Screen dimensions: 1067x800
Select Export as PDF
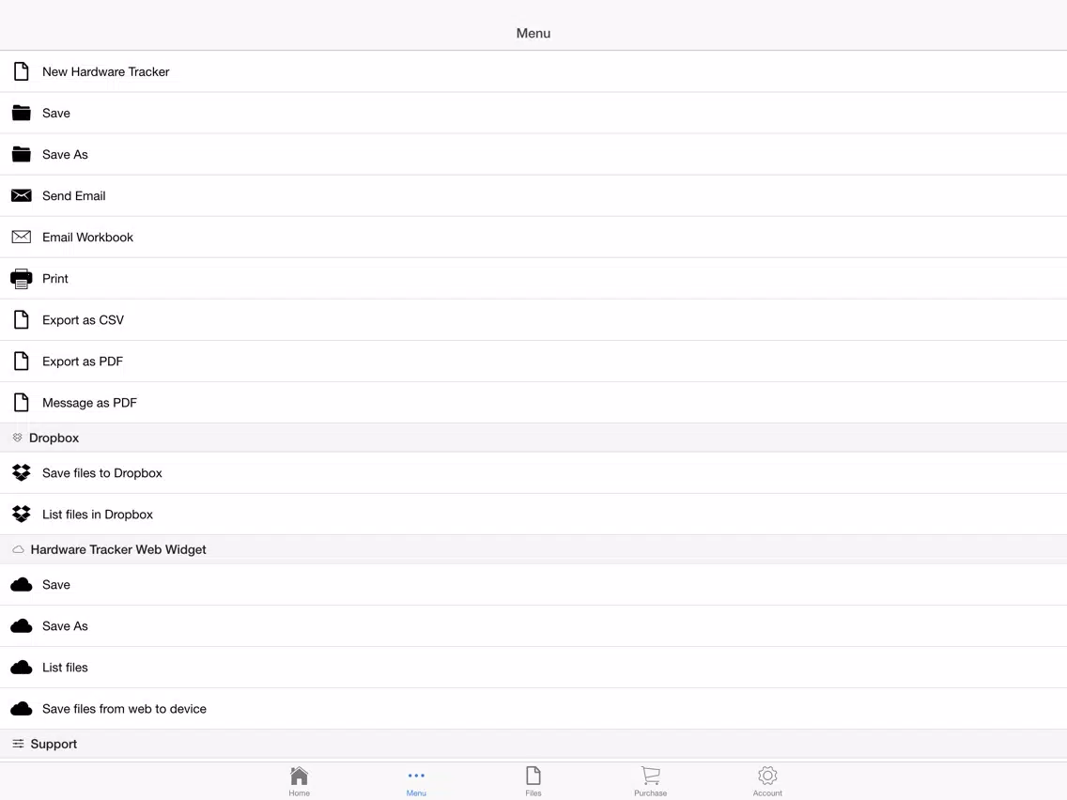pyautogui.click(x=533, y=362)
